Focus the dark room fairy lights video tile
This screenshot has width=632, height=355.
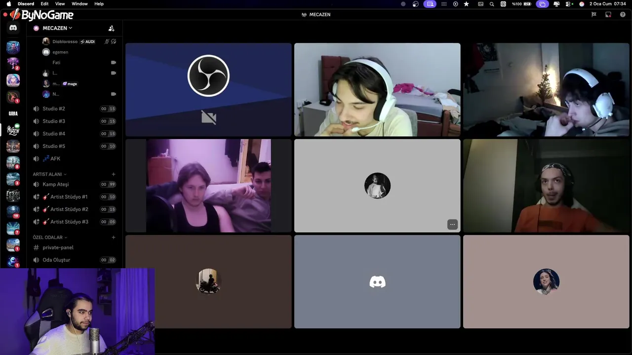point(546,90)
